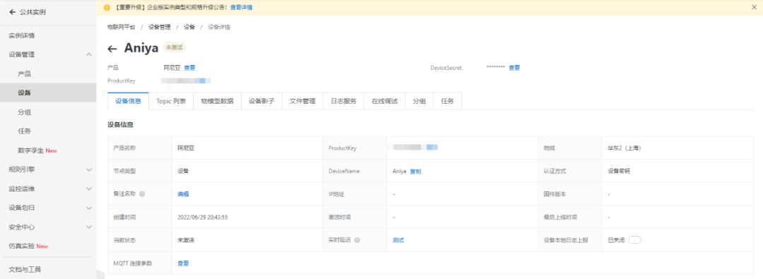Switch to Topic 列表 tab
This screenshot has height=279, width=763.
pyautogui.click(x=171, y=101)
